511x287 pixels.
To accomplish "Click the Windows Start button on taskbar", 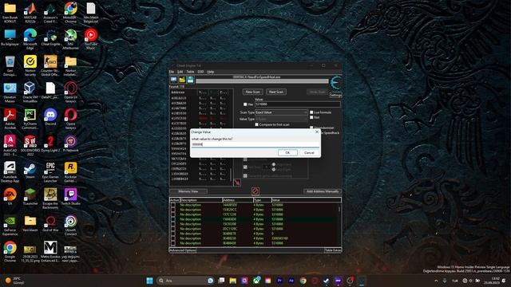I will 149,281.
